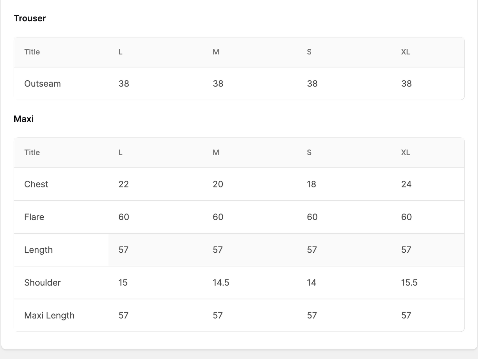Click the XL column header in Trouser table

(x=405, y=52)
